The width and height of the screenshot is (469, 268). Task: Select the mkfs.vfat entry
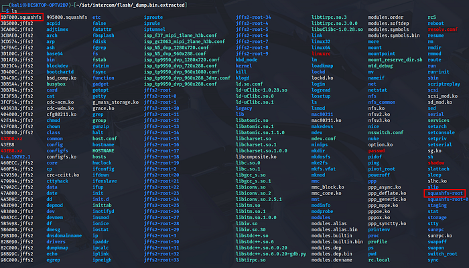tap(324, 169)
